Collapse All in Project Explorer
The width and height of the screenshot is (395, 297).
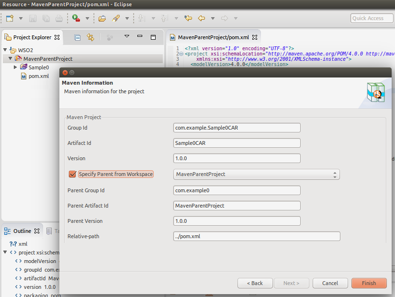point(78,37)
